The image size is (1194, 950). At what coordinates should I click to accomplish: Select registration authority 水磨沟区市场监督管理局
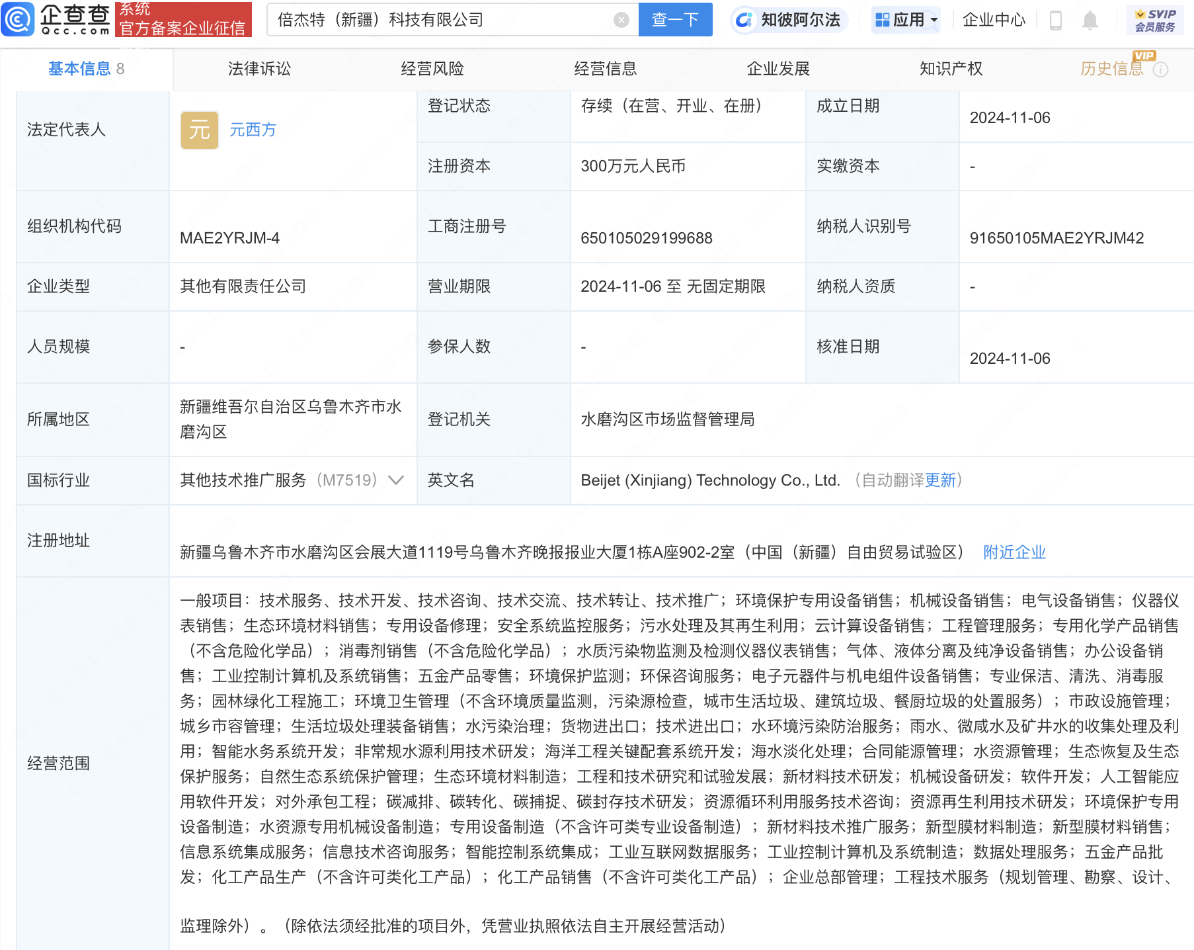668,419
